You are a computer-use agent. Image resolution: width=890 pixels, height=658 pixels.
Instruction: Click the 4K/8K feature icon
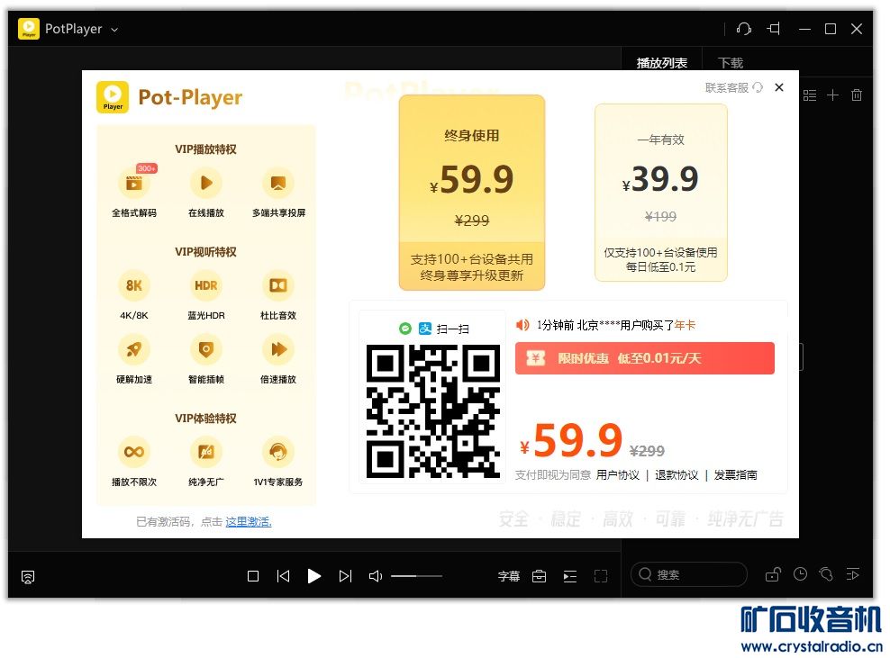tap(134, 285)
